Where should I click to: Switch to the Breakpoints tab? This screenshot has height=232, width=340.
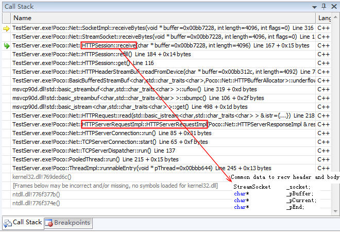point(67,223)
